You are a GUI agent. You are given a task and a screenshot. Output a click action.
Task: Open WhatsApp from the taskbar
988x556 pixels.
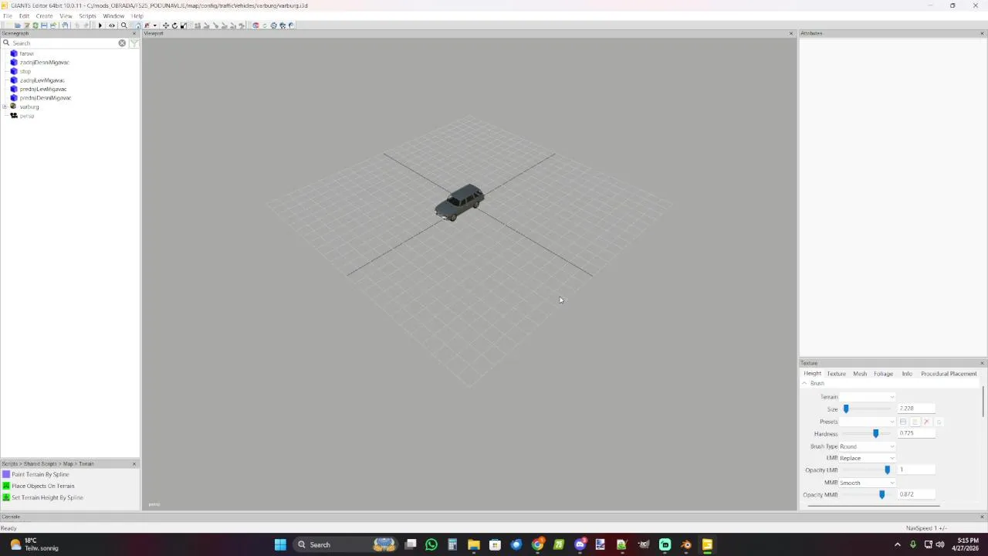[431, 544]
